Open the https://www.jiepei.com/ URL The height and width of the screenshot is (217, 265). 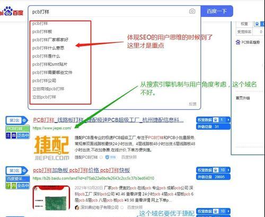click(x=52, y=128)
